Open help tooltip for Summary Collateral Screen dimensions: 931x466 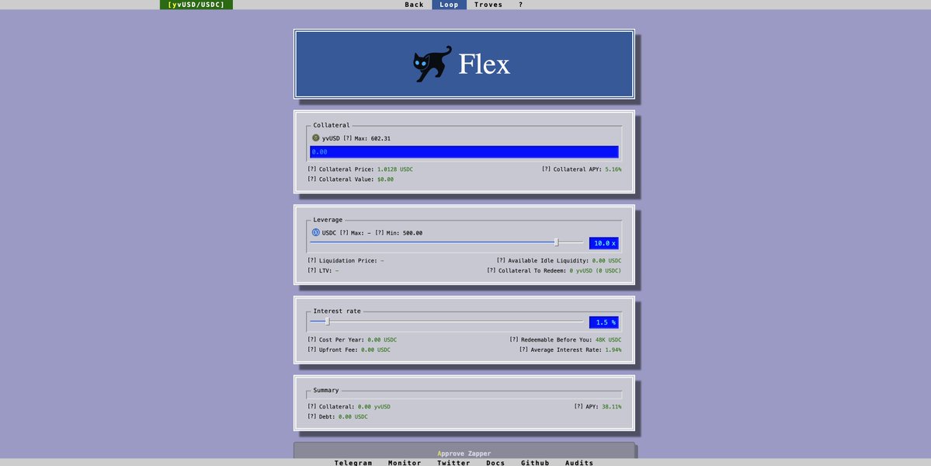311,407
